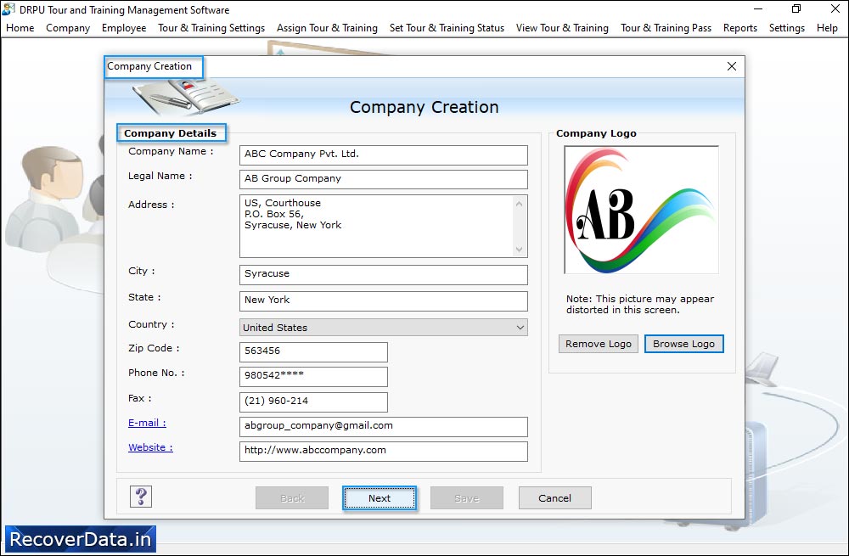849x556 pixels.
Task: Click the Fax input field
Action: pyautogui.click(x=313, y=402)
